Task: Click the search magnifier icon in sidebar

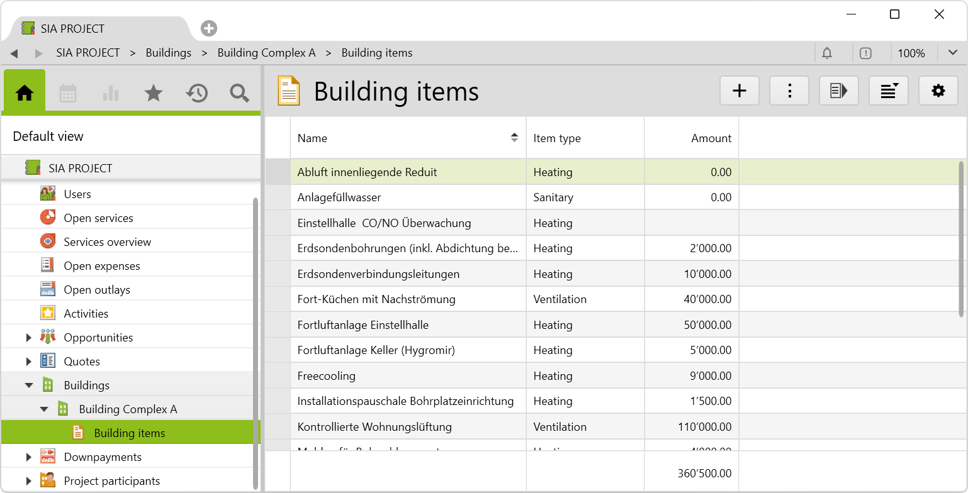Action: pos(239,93)
